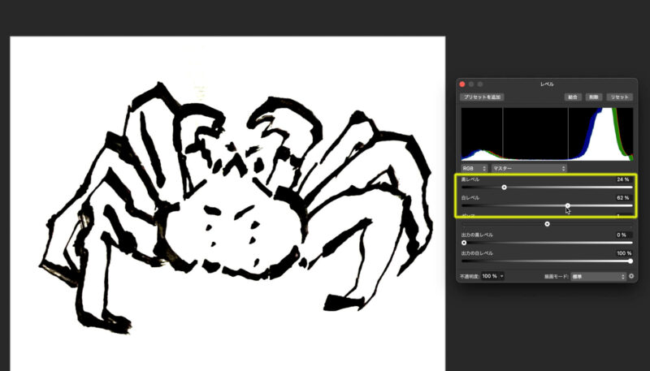Click the output white level slider handle
The height and width of the screenshot is (371, 650).
[x=630, y=261]
